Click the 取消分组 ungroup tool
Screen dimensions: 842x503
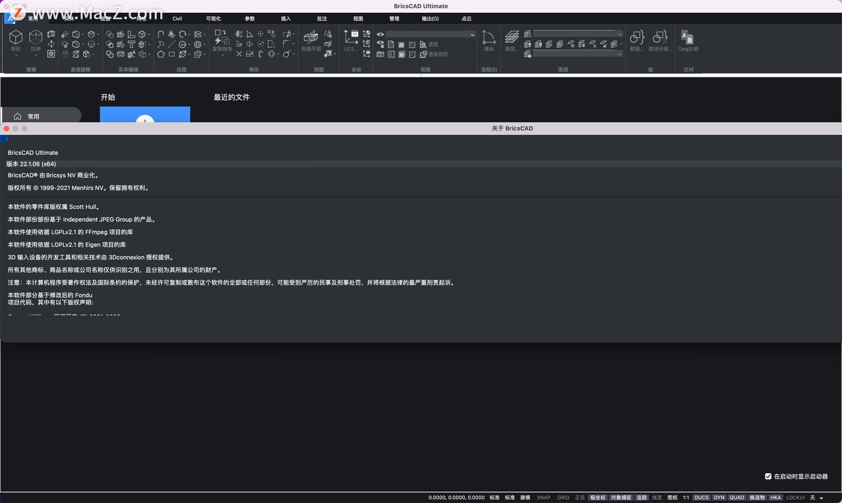coord(660,41)
